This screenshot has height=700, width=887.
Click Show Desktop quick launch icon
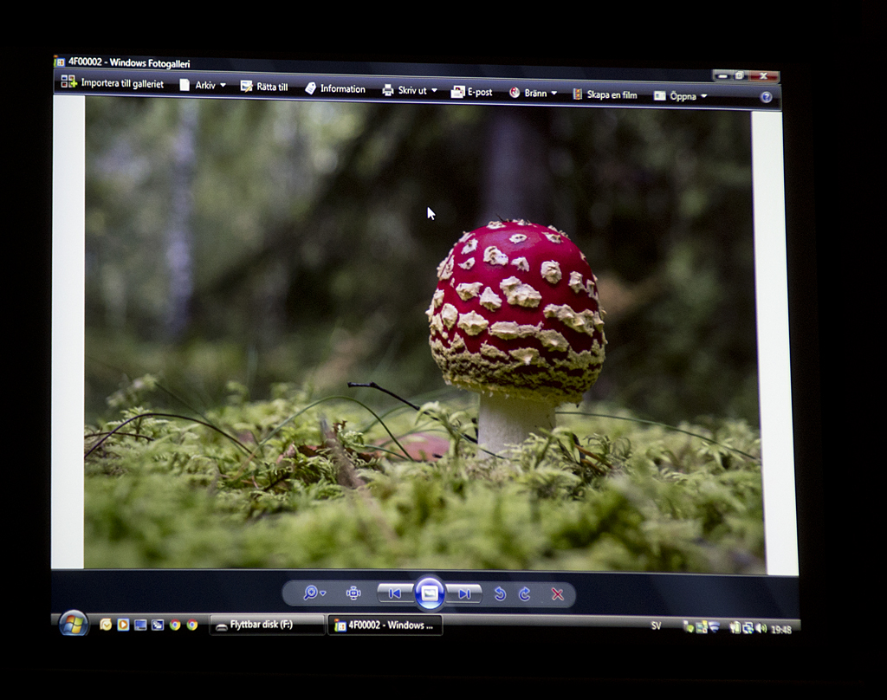pos(140,625)
